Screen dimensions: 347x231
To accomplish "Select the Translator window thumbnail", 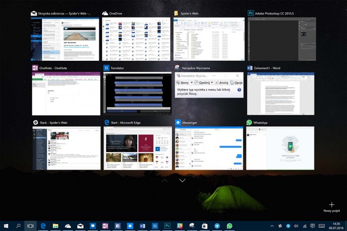I will pyautogui.click(x=137, y=94).
